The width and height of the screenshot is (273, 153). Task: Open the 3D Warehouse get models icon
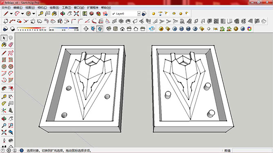[x=92, y=13]
